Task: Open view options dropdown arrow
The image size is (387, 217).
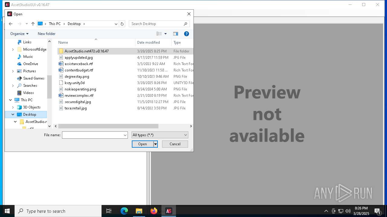Action: point(165,34)
